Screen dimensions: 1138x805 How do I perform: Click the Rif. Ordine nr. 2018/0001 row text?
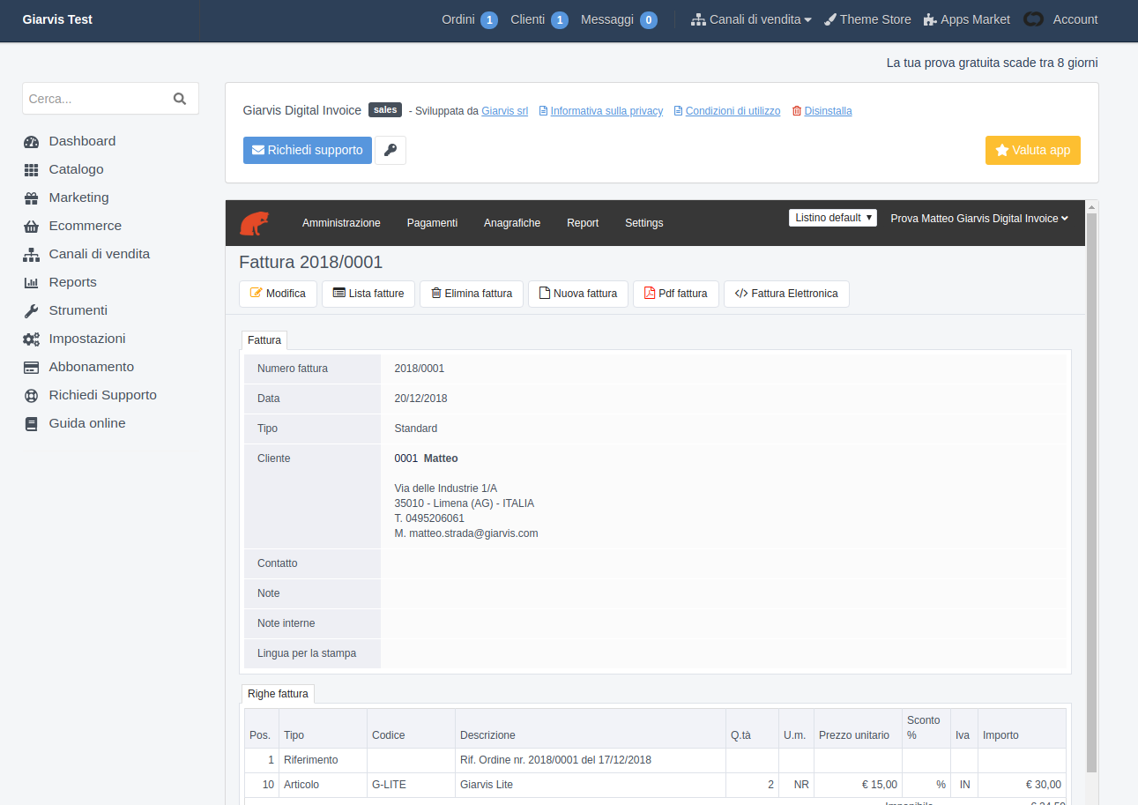click(555, 760)
